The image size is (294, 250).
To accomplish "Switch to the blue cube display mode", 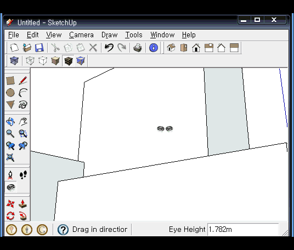I will coord(81,61).
